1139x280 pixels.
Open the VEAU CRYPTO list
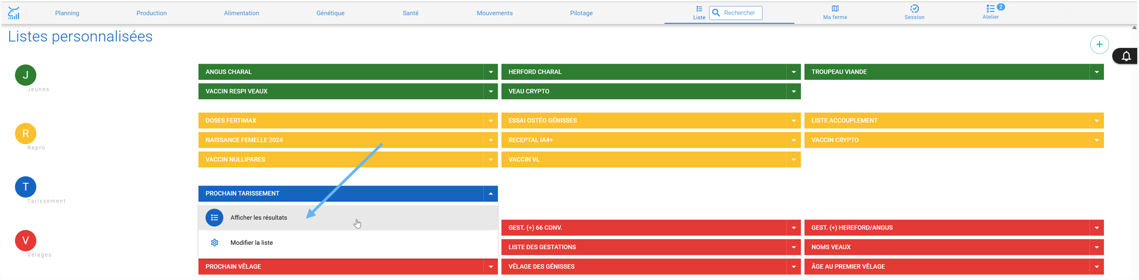[x=644, y=91]
